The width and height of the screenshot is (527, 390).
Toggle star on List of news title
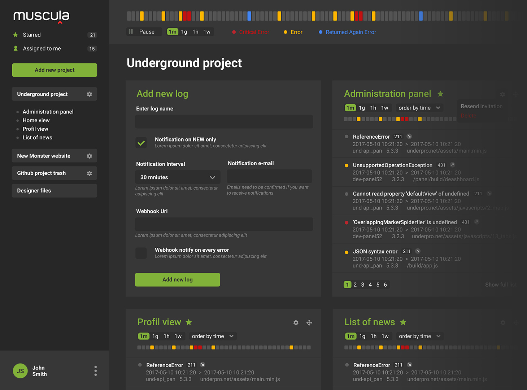(x=403, y=322)
